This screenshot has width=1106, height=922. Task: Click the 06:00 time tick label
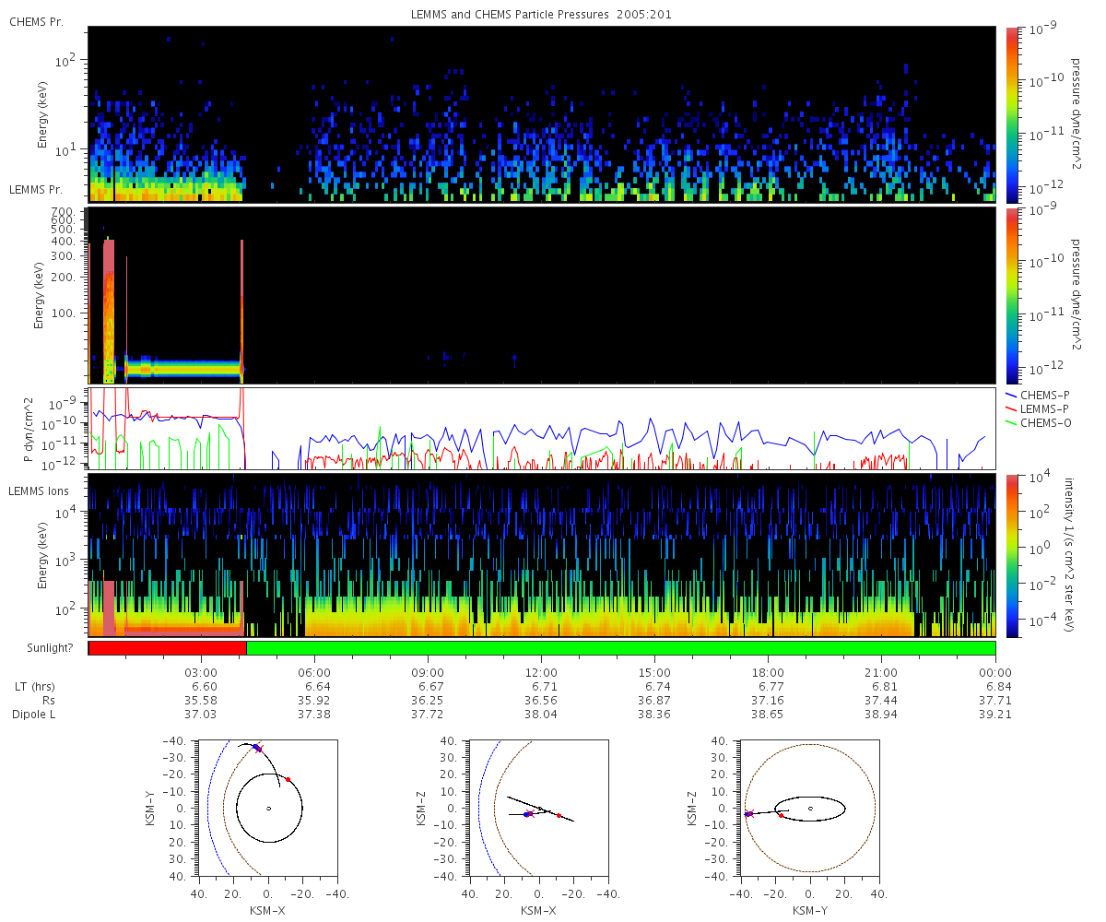click(314, 673)
